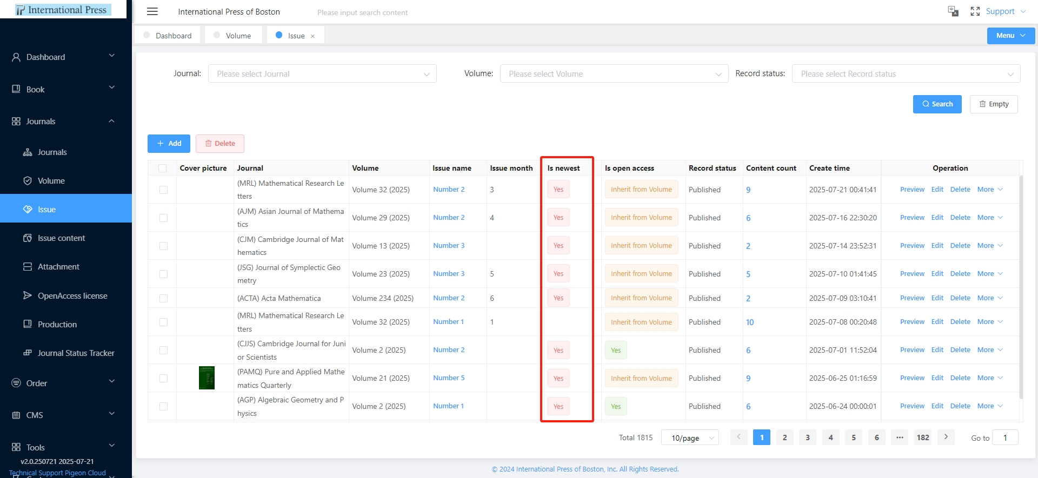Check the Asian Journal of Mathematics row checkbox
The height and width of the screenshot is (478, 1038).
click(163, 218)
